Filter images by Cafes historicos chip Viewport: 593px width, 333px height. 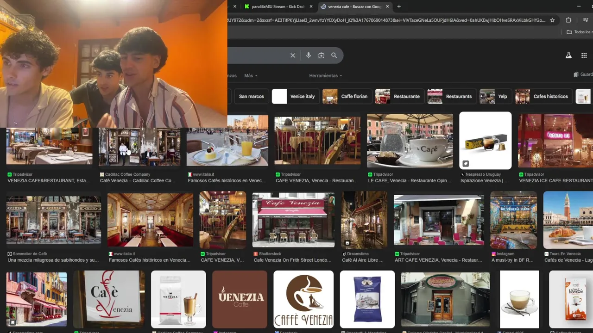click(x=543, y=96)
